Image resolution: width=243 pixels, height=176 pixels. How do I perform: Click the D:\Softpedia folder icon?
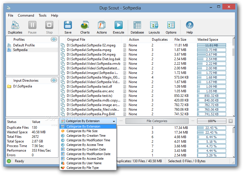pos(9,86)
